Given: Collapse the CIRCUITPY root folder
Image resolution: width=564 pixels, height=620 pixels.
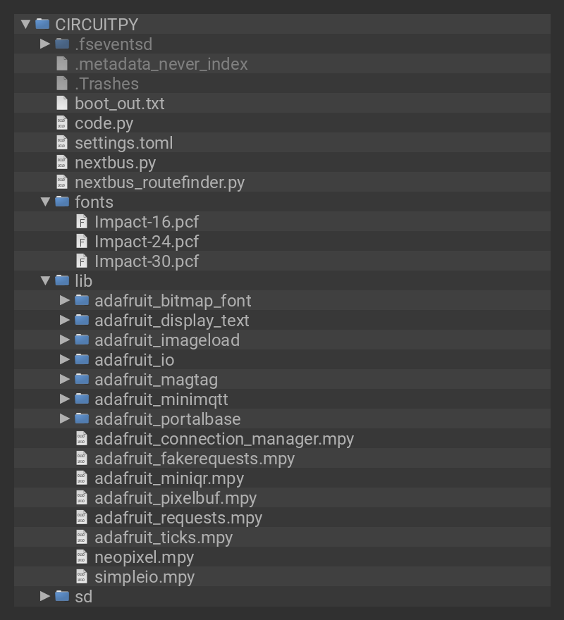Looking at the screenshot, I should [25, 25].
